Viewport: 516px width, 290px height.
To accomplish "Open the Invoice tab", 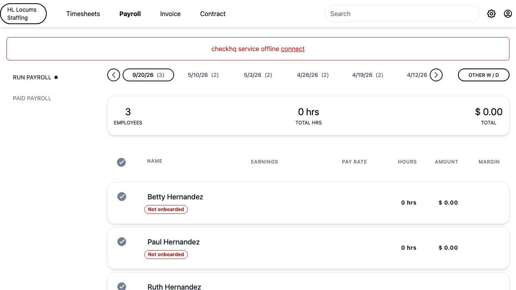I will 170,14.
